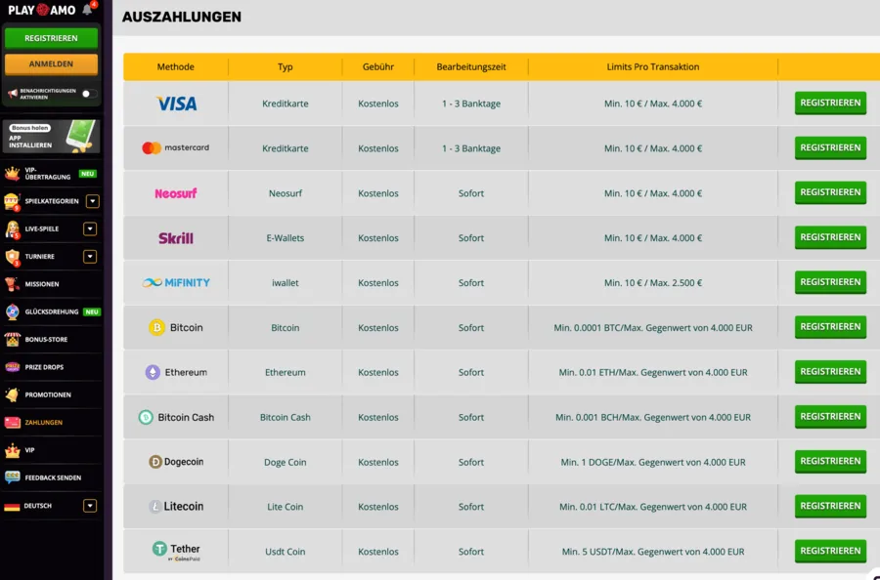Click the green Registrieren sidebar button
Viewport: 880px width, 580px height.
pos(51,38)
